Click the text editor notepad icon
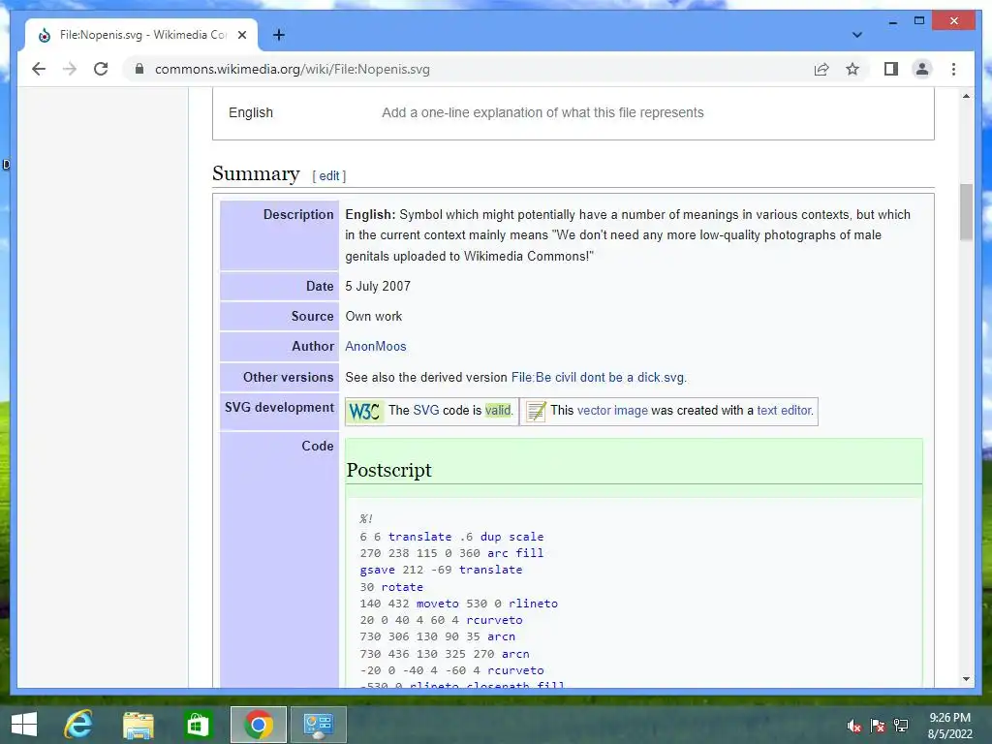Image resolution: width=992 pixels, height=744 pixels. pyautogui.click(x=535, y=411)
